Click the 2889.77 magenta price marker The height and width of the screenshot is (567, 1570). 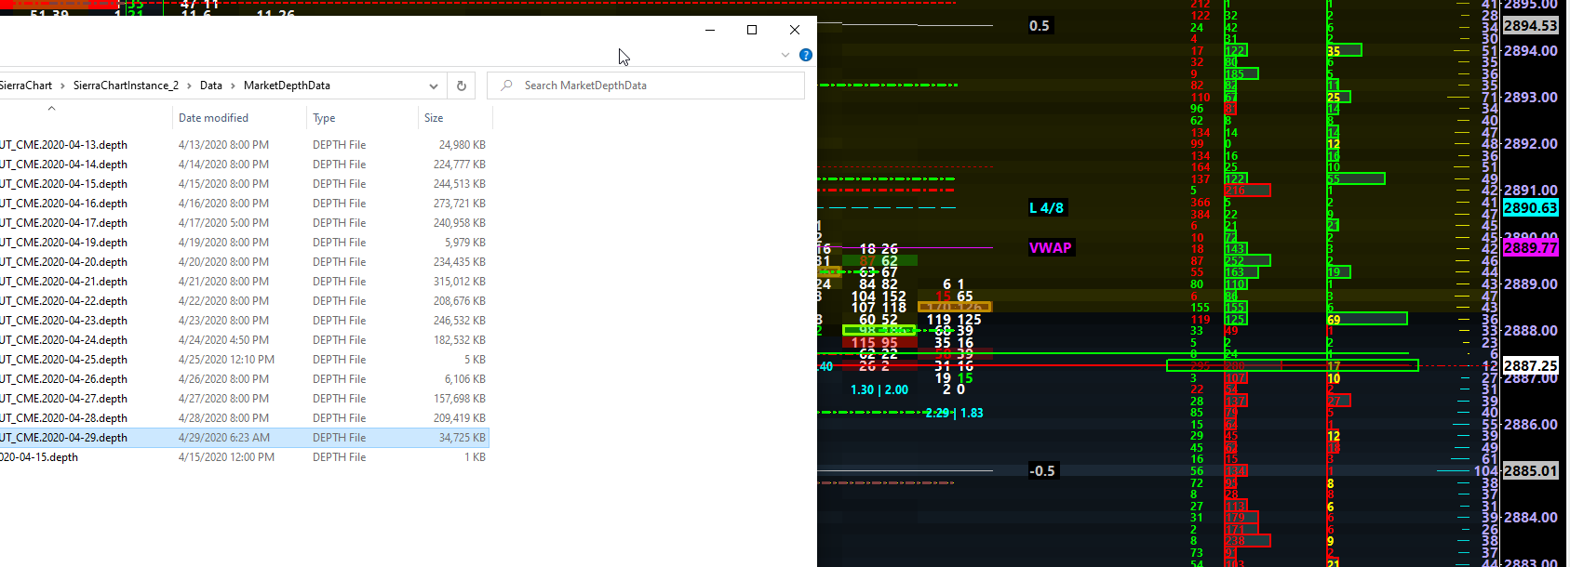(1531, 248)
